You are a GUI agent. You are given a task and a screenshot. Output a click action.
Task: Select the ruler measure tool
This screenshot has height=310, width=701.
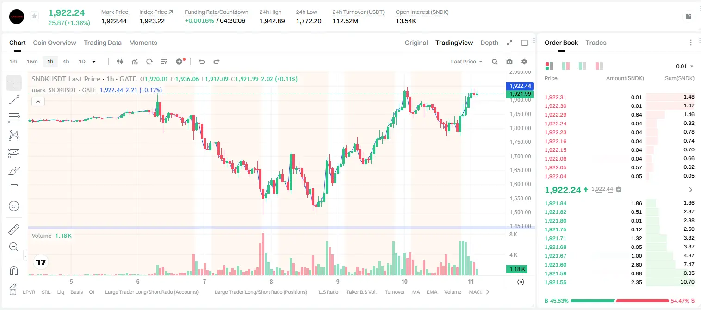(14, 229)
